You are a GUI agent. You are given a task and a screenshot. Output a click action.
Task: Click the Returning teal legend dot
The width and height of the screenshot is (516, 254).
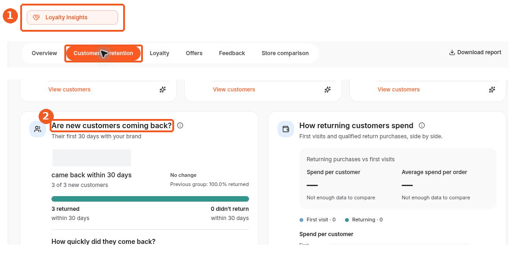pos(347,220)
